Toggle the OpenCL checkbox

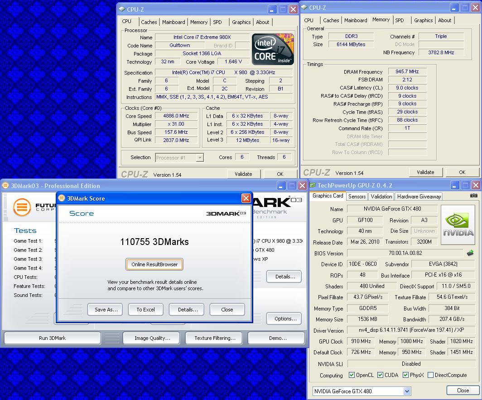point(352,375)
